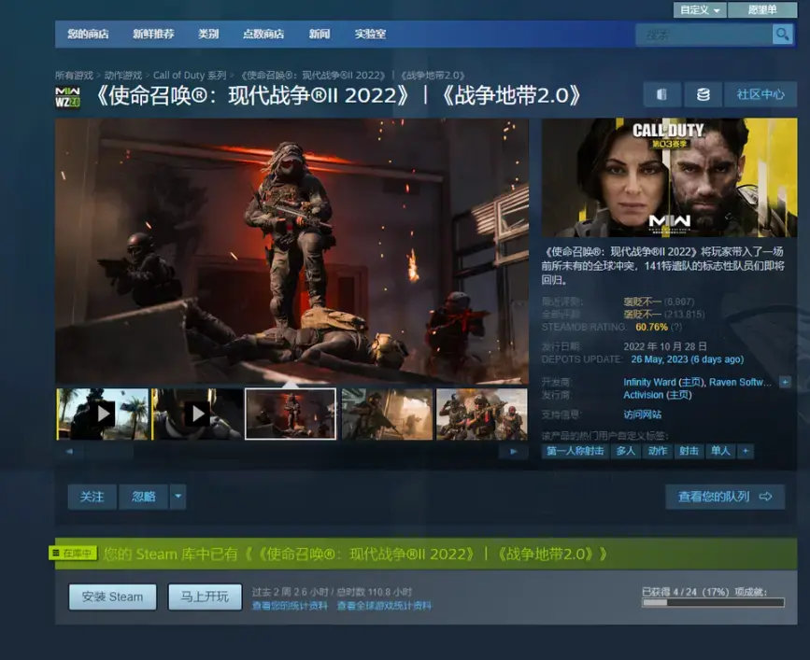Click 查看全球游戏统计资料 link
Image resolution: width=810 pixels, height=660 pixels.
[x=384, y=605]
